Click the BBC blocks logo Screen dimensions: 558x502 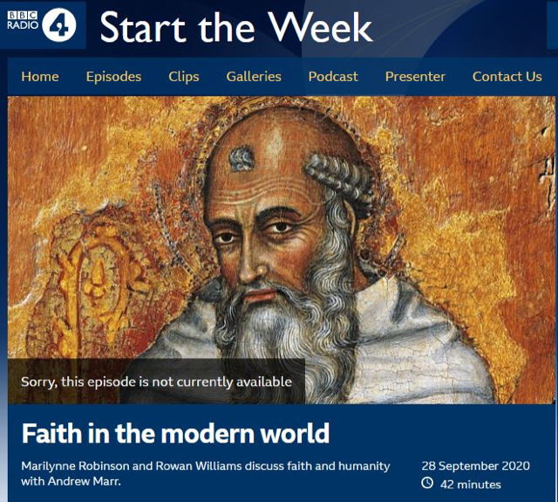[x=22, y=15]
